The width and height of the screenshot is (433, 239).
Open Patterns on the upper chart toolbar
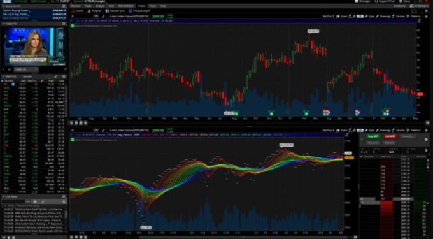pyautogui.click(x=414, y=17)
